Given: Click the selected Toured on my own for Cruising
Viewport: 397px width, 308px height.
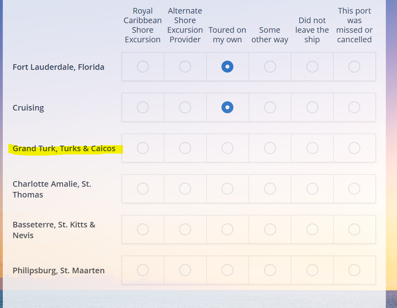Looking at the screenshot, I should [227, 107].
